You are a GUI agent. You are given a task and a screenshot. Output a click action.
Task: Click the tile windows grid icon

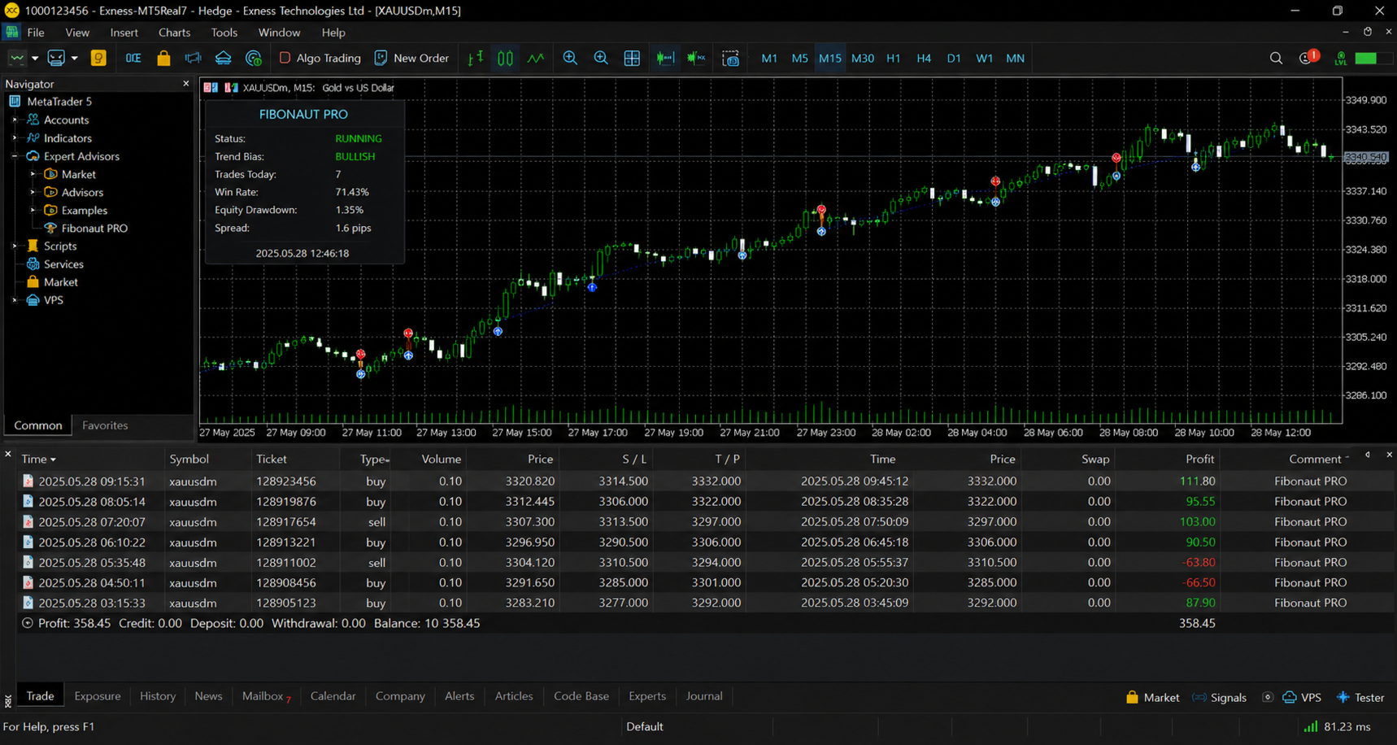tap(632, 58)
